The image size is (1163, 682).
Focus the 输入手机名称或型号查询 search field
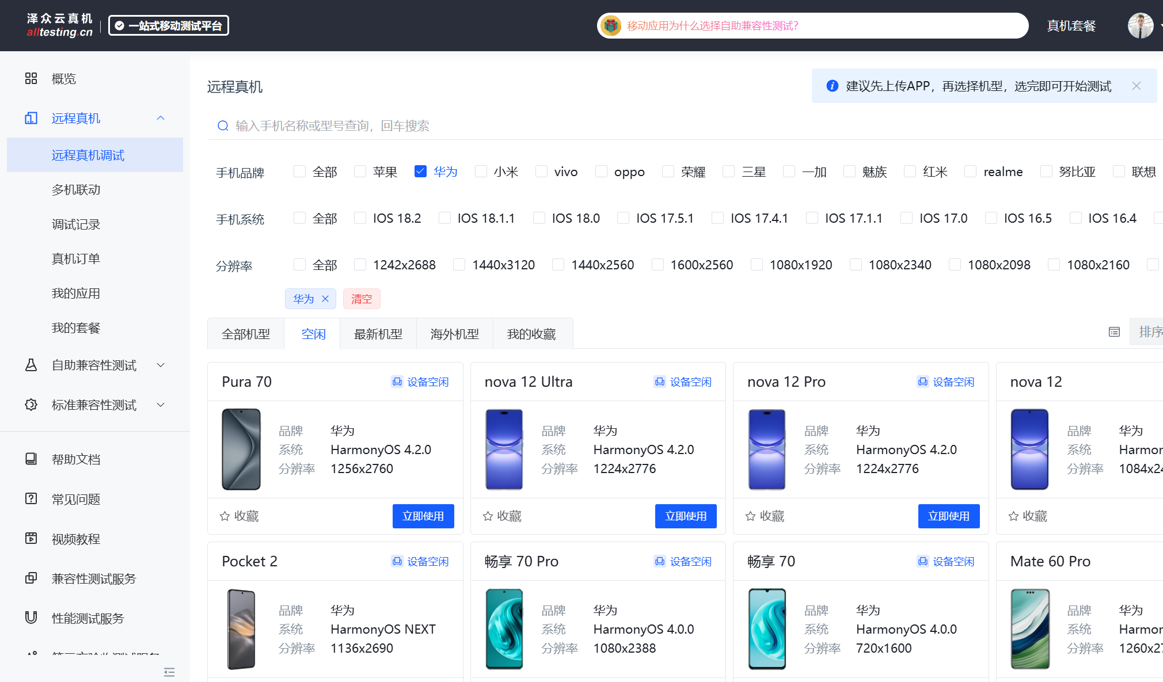pos(685,125)
